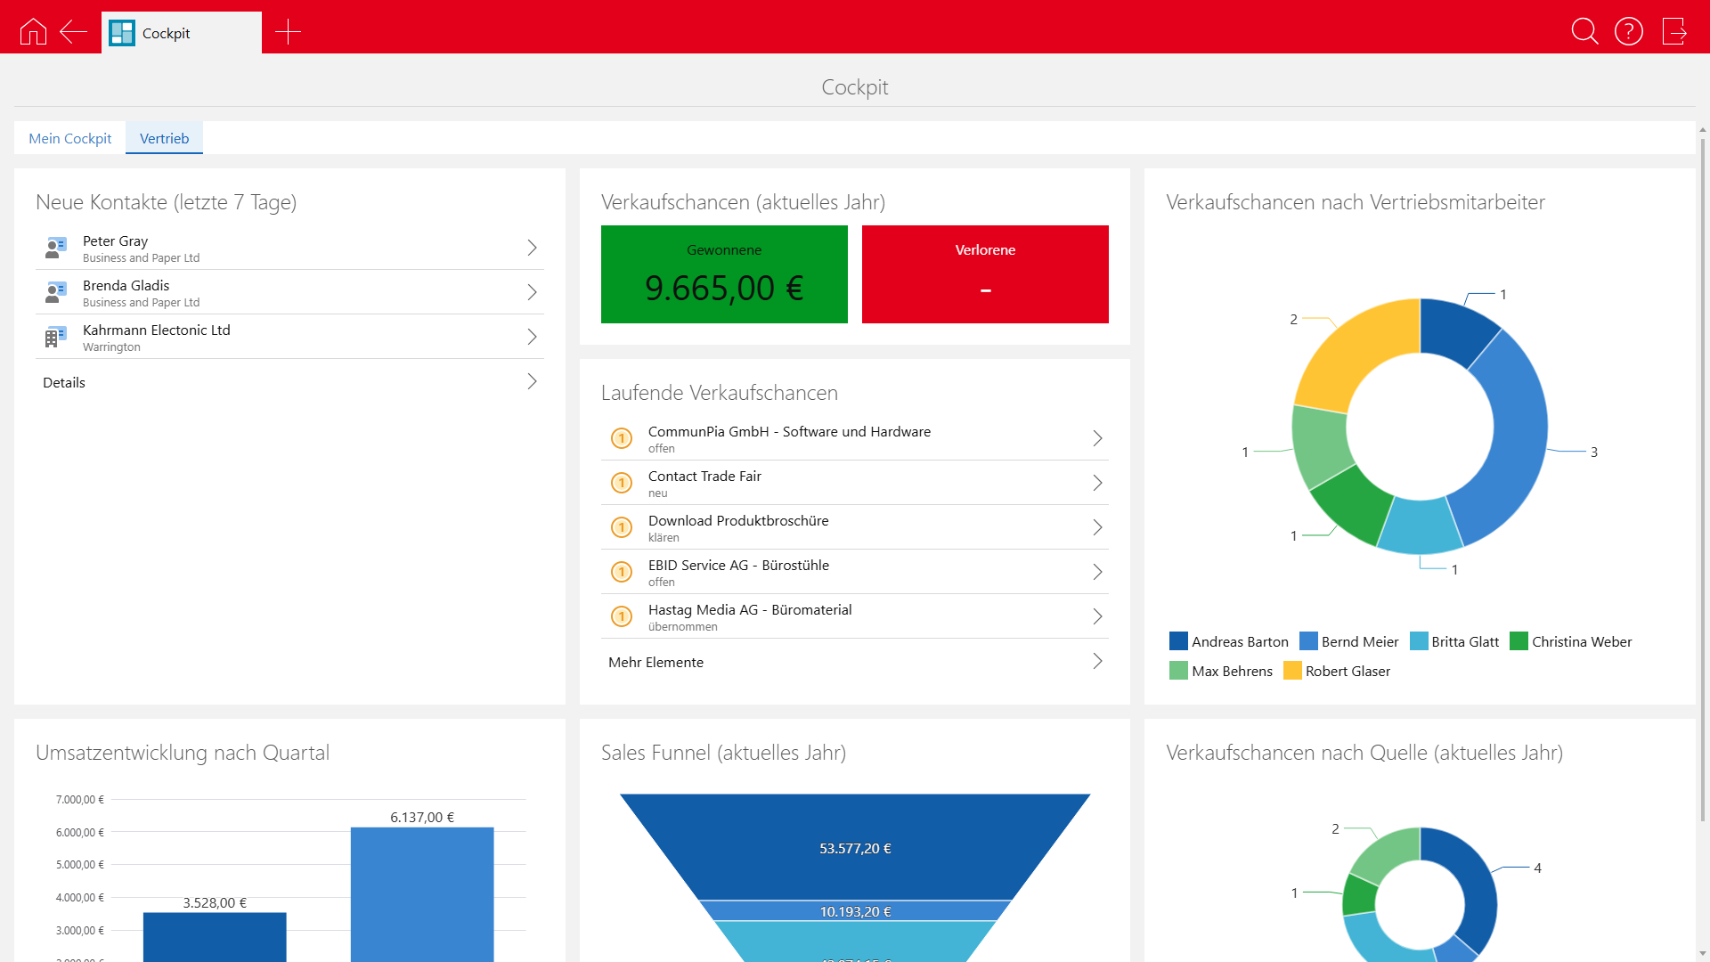
Task: Click 'Brenda Gladis' contact name
Action: click(126, 285)
